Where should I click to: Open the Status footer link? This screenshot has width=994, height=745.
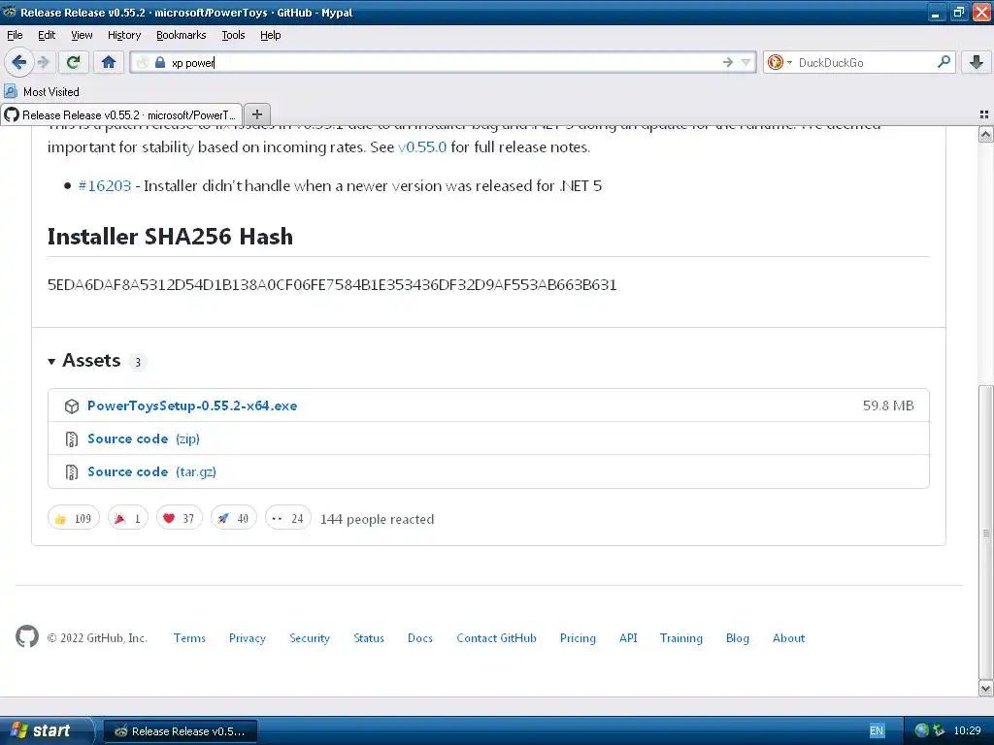(369, 638)
